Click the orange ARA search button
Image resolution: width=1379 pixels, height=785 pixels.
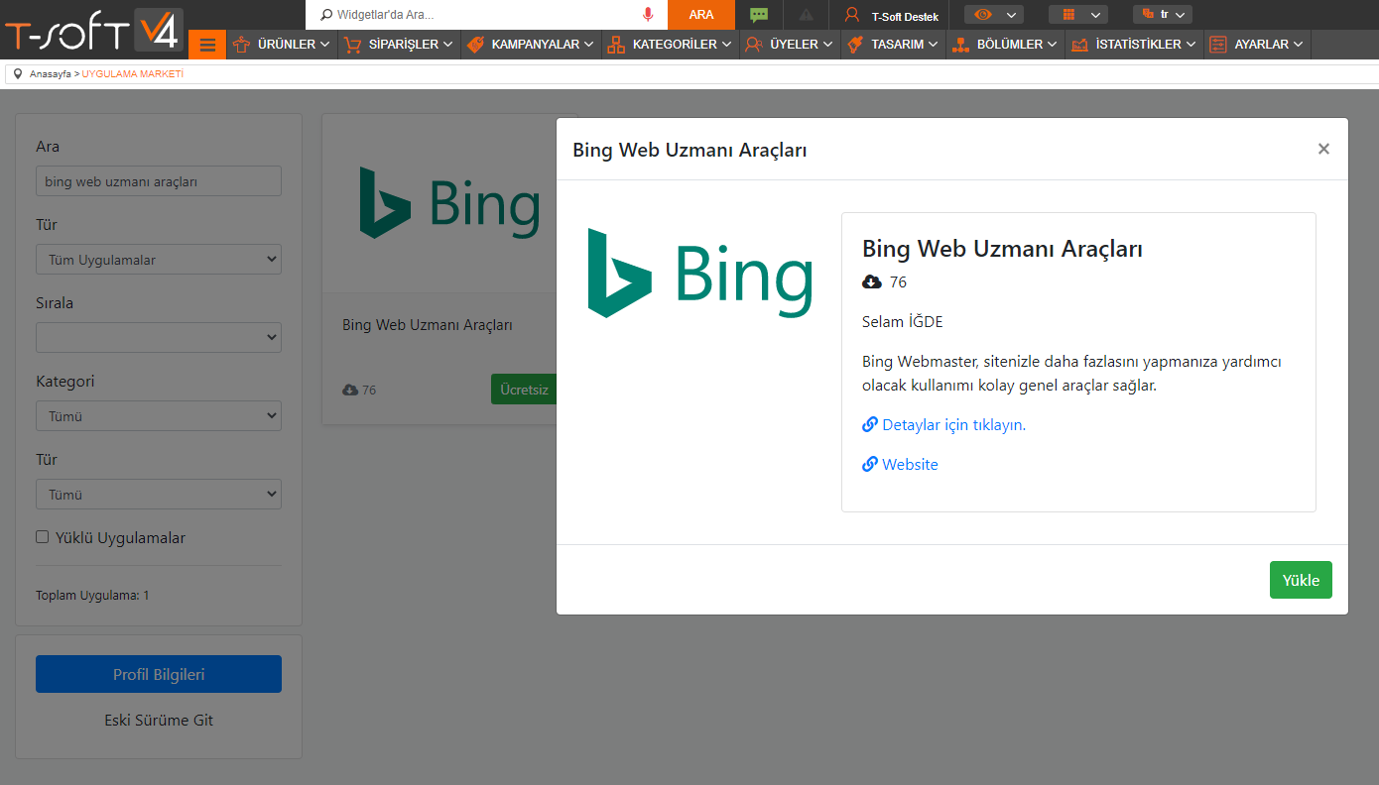(x=701, y=15)
